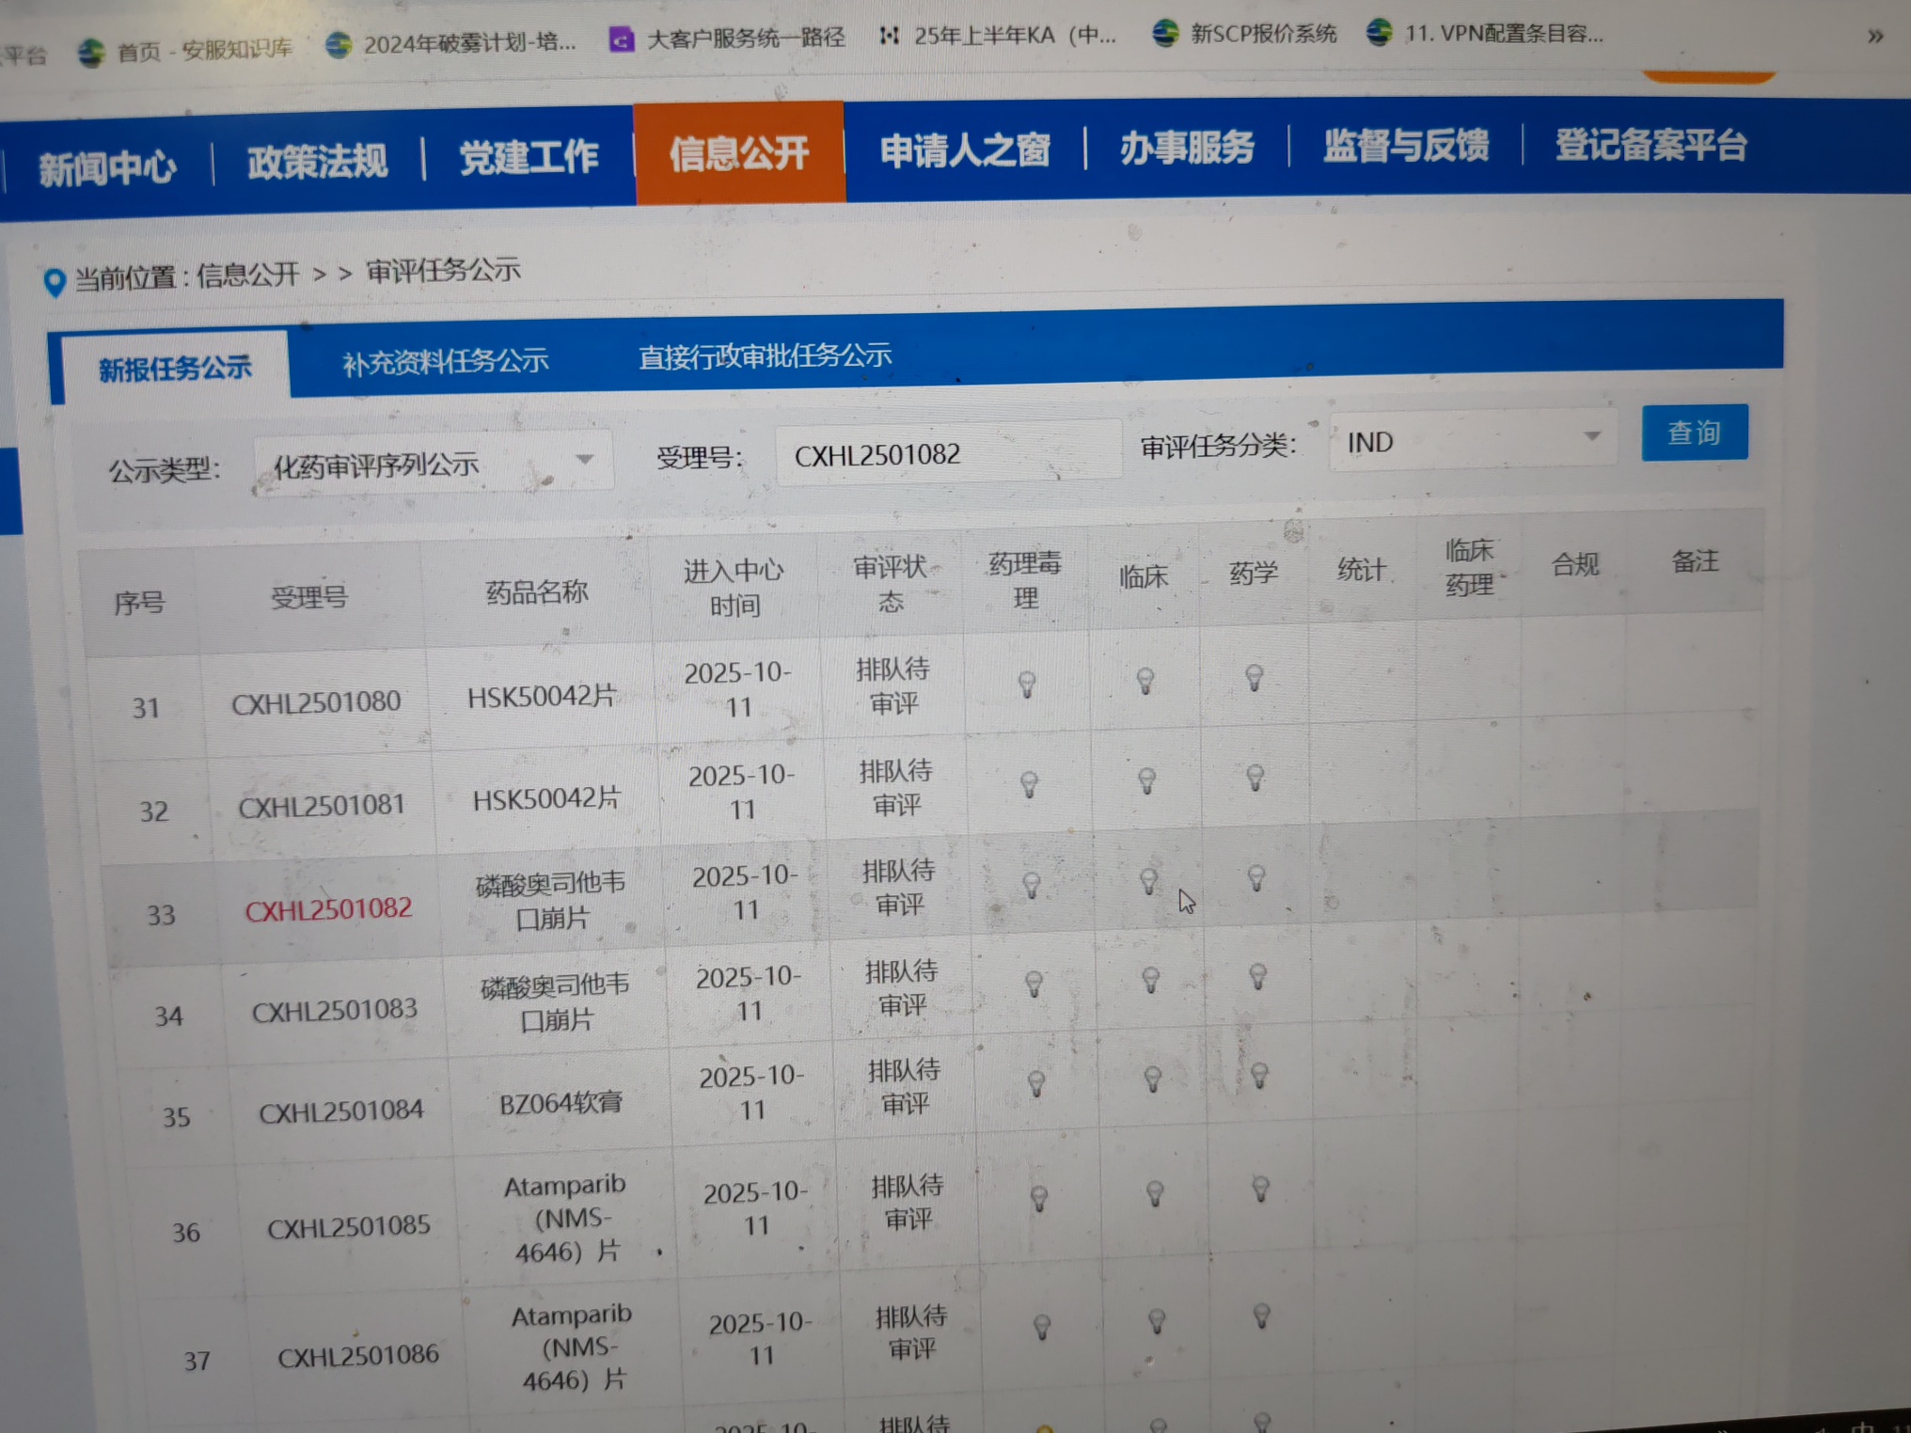Switch to 补充资料任务公示 tab
This screenshot has height=1433, width=1911.
click(445, 362)
